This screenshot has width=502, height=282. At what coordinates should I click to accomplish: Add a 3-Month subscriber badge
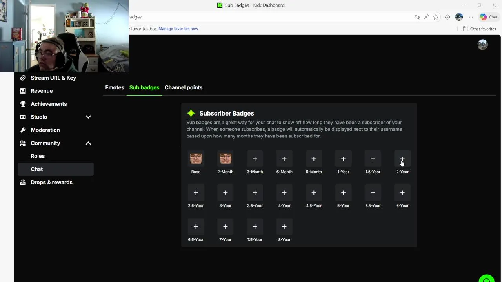(x=255, y=159)
